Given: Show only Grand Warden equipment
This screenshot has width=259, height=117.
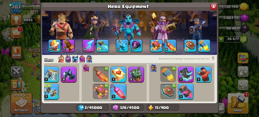Looking at the screenshot, I should (82, 59).
